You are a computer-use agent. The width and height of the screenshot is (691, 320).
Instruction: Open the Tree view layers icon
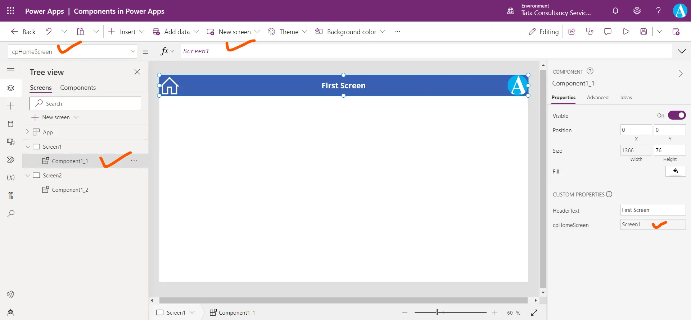coord(11,88)
